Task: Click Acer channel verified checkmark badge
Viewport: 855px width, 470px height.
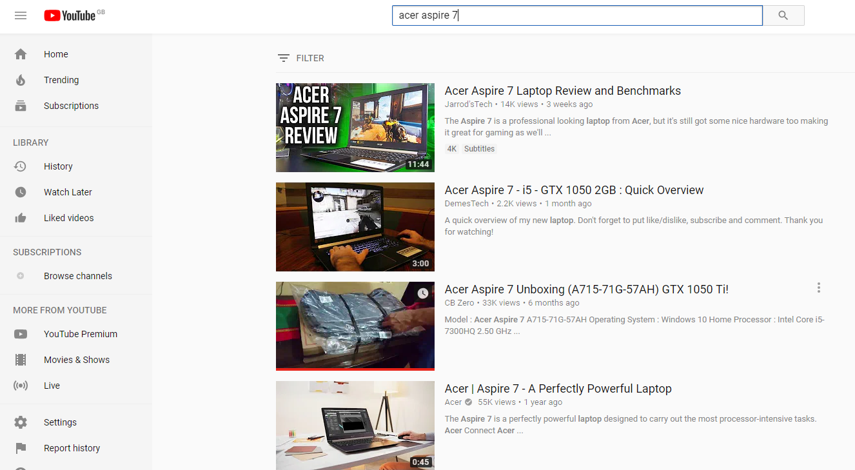Action: click(x=469, y=402)
